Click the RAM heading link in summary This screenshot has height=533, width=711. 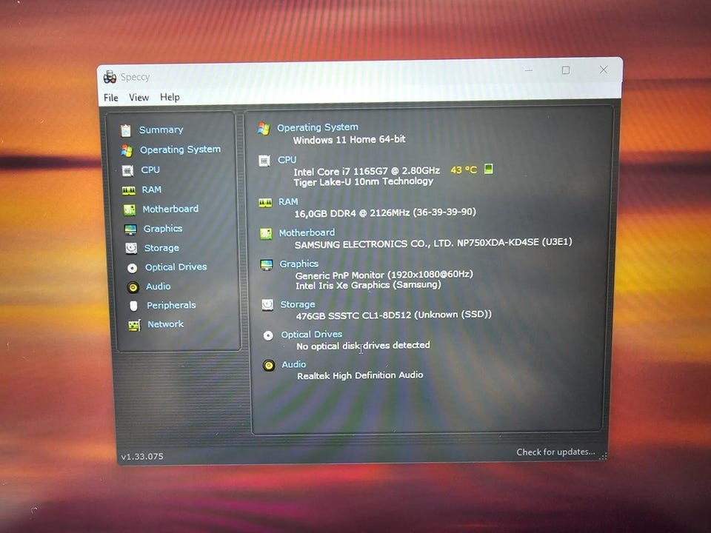point(288,201)
